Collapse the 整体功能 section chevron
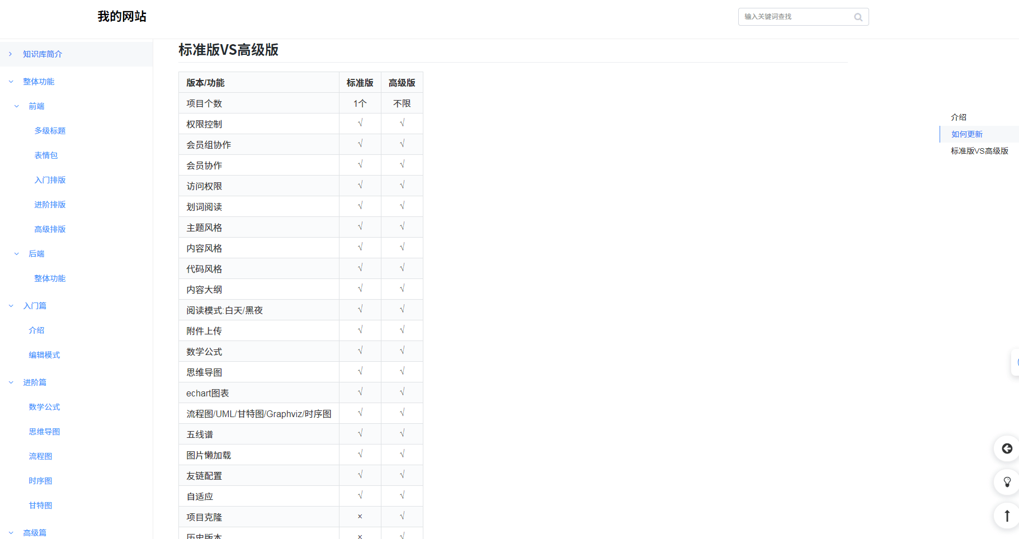This screenshot has width=1019, height=539. [11, 82]
